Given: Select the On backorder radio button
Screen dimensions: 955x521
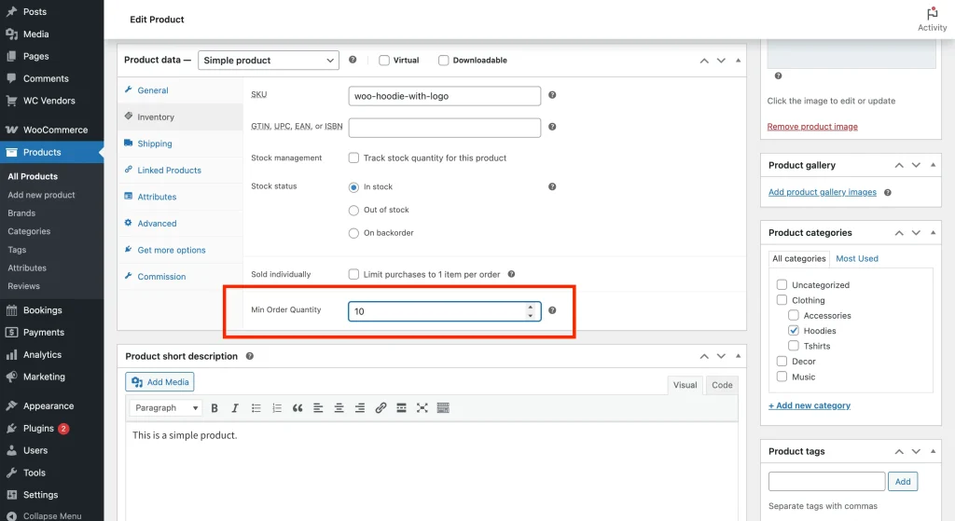Looking at the screenshot, I should coord(353,233).
